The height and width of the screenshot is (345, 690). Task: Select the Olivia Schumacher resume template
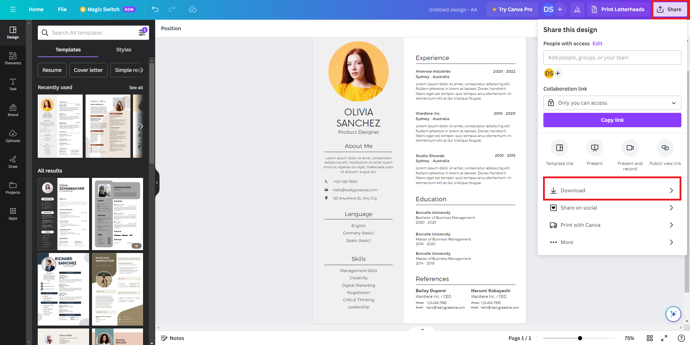63,214
